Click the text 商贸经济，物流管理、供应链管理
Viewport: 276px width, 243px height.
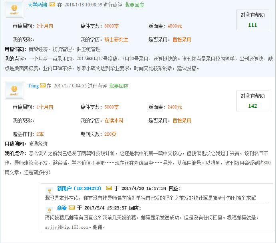[x=64, y=49]
